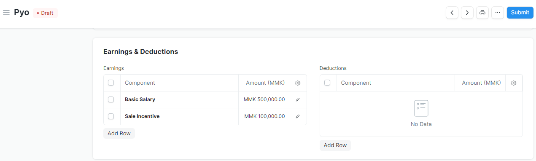Click Earnings Component column header
Viewport: 536px width, 161px height.
click(180, 83)
